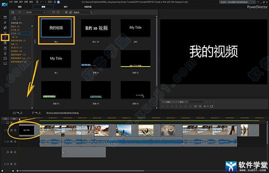Open the 3D options dropdown arrow under preview
269x173 pixels.
208,107
